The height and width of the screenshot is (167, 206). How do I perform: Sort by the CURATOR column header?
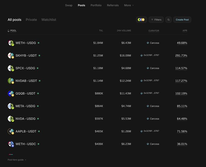pos(154,31)
